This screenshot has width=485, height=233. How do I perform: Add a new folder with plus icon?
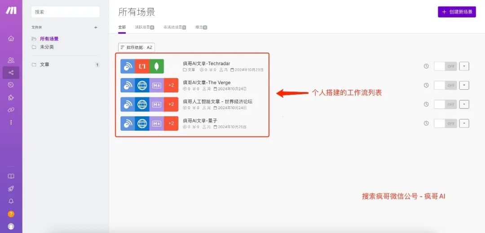pos(96,27)
